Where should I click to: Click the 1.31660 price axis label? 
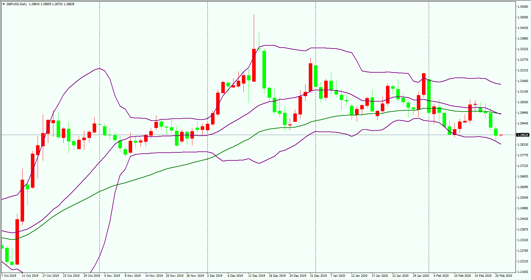coord(523,81)
